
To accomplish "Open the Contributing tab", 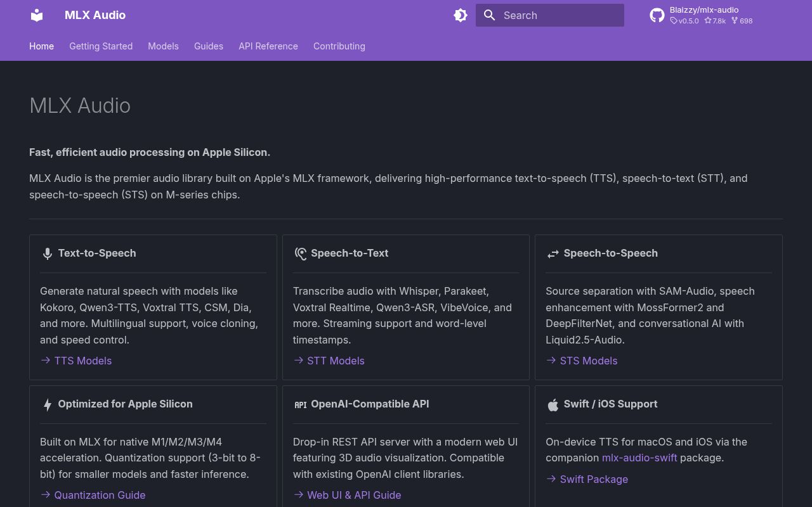I will (339, 46).
